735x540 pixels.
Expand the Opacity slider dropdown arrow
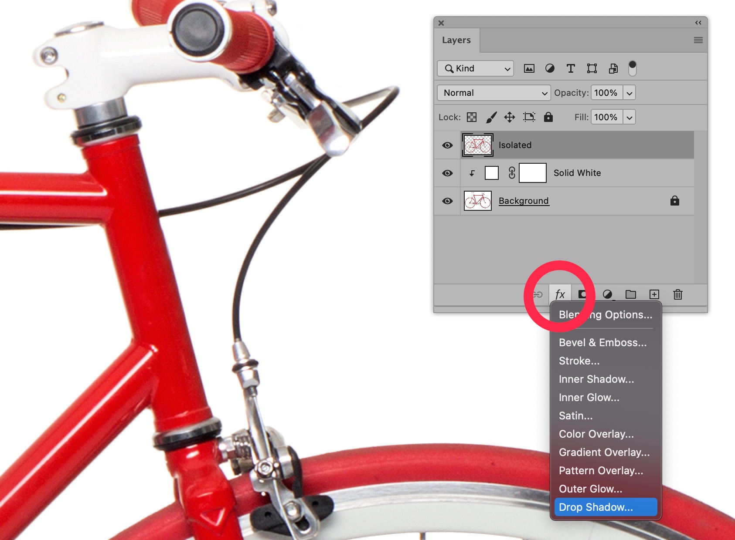629,93
